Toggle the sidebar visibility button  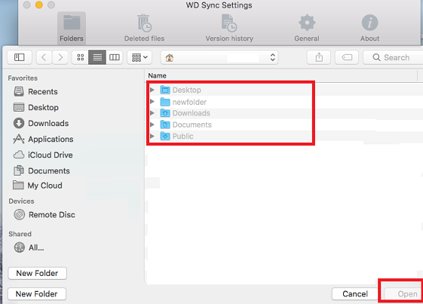pos(20,57)
